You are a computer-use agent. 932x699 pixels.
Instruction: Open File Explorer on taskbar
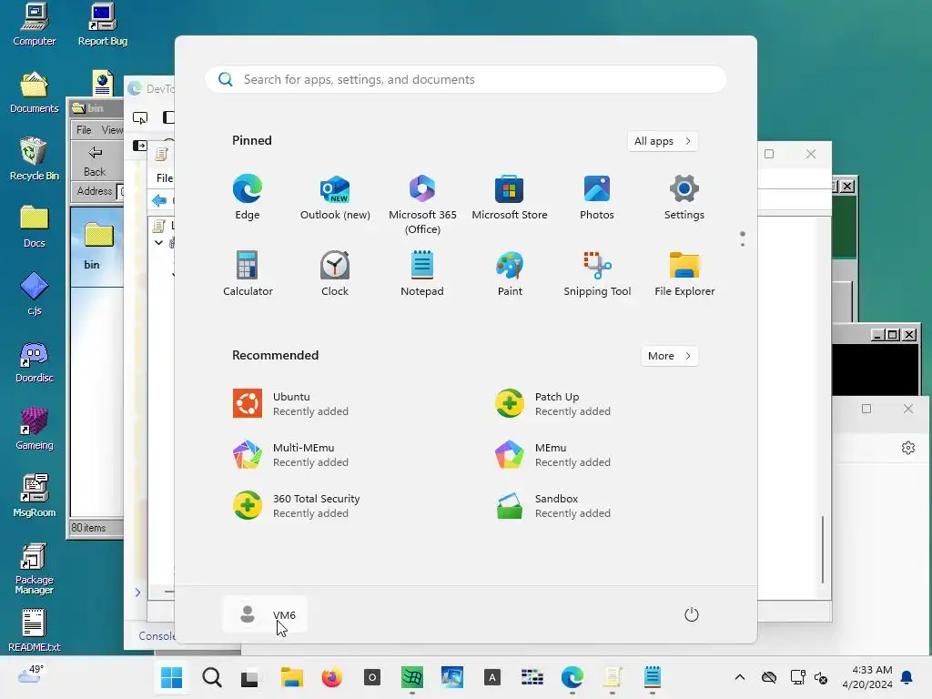click(x=292, y=677)
